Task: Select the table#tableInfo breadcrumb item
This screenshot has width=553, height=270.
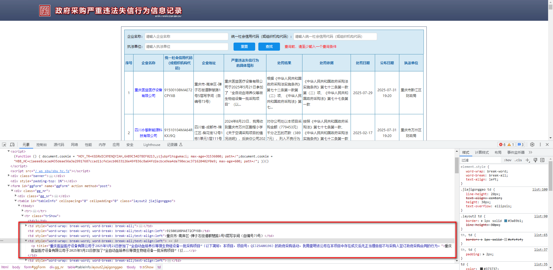Action: tap(95, 267)
